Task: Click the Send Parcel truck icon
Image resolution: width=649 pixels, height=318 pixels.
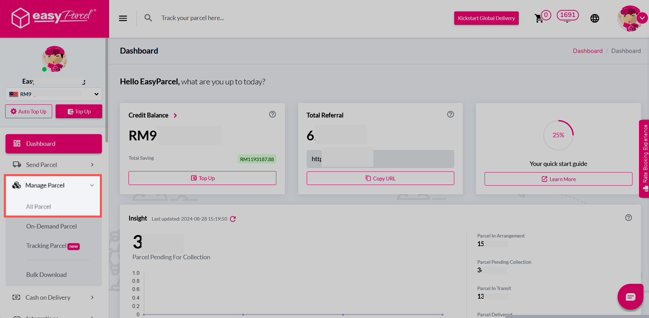Action: (17, 165)
